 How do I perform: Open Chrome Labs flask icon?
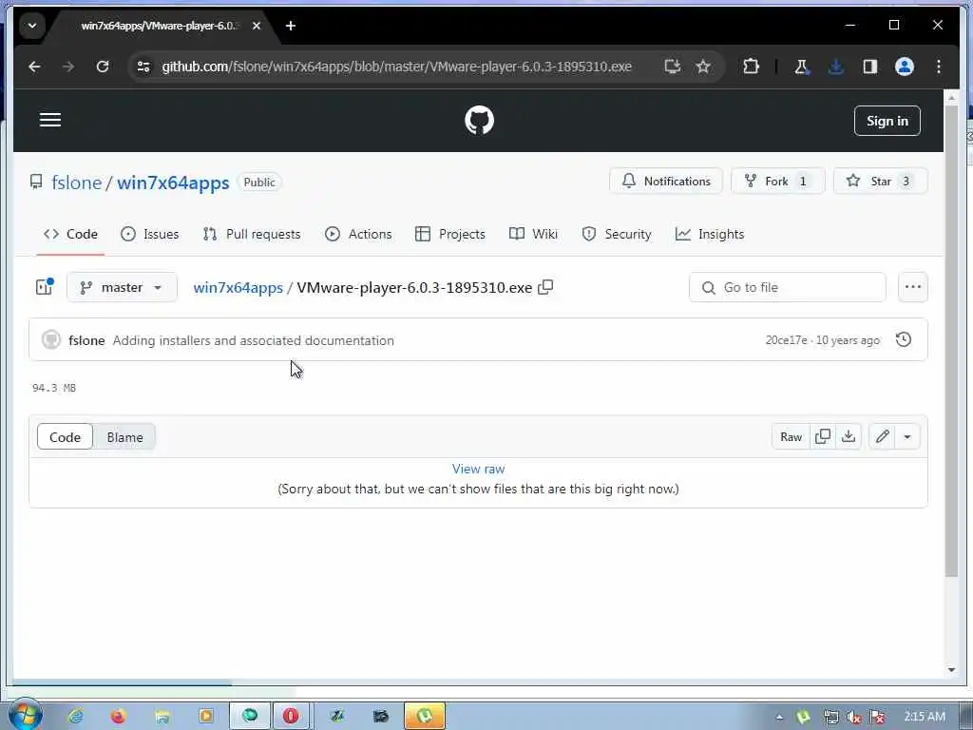coord(801,67)
